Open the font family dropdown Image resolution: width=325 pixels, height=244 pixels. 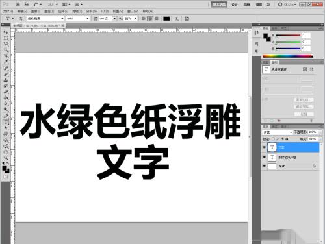click(45, 19)
